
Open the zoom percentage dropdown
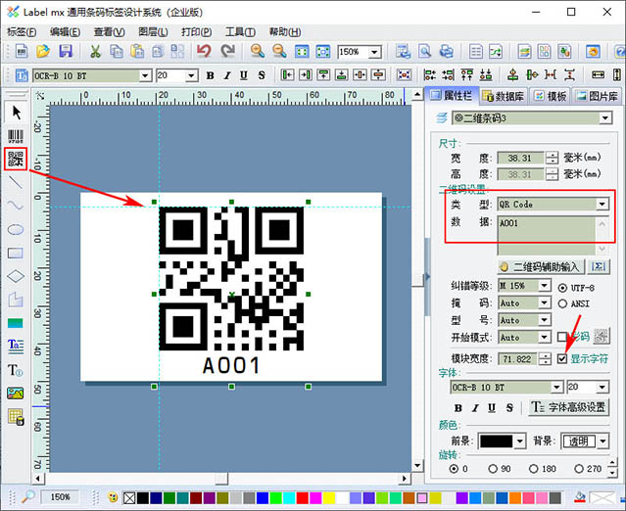[374, 52]
